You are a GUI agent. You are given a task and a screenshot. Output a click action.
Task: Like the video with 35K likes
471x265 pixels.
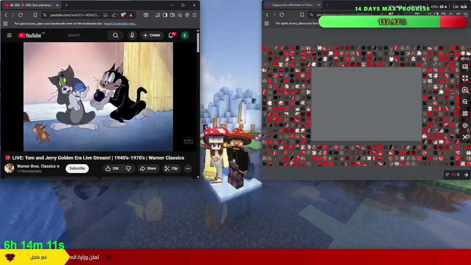112,169
